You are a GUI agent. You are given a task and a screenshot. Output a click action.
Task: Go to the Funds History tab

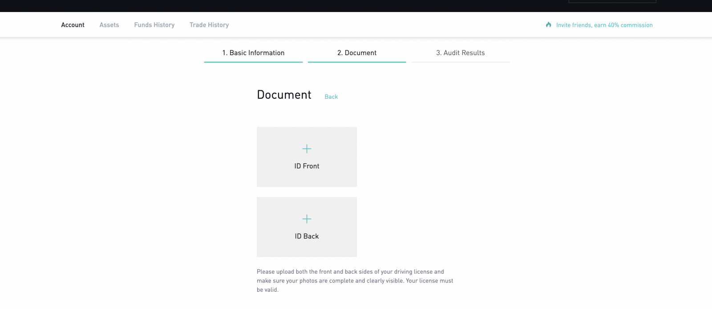[x=154, y=25]
